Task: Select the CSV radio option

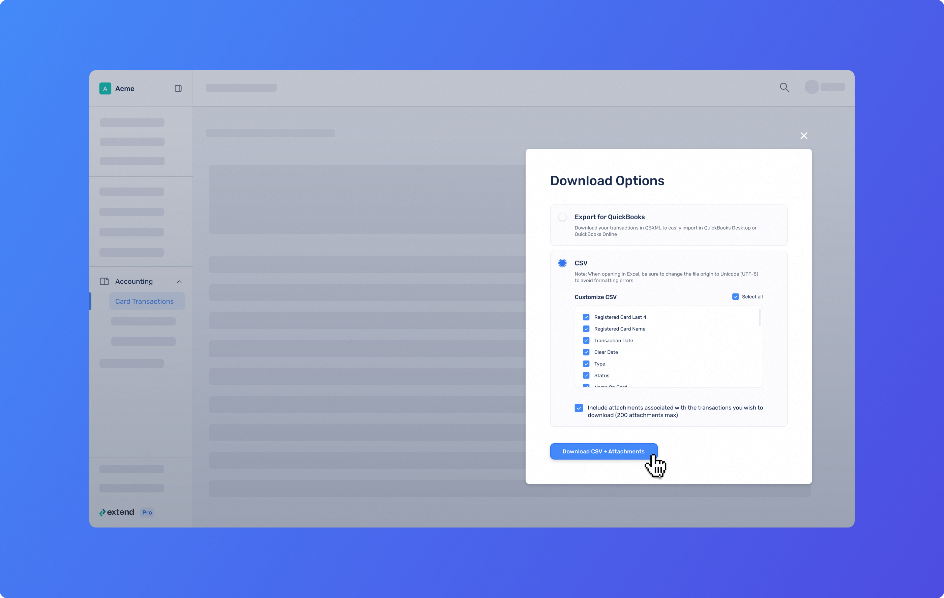Action: [x=562, y=263]
